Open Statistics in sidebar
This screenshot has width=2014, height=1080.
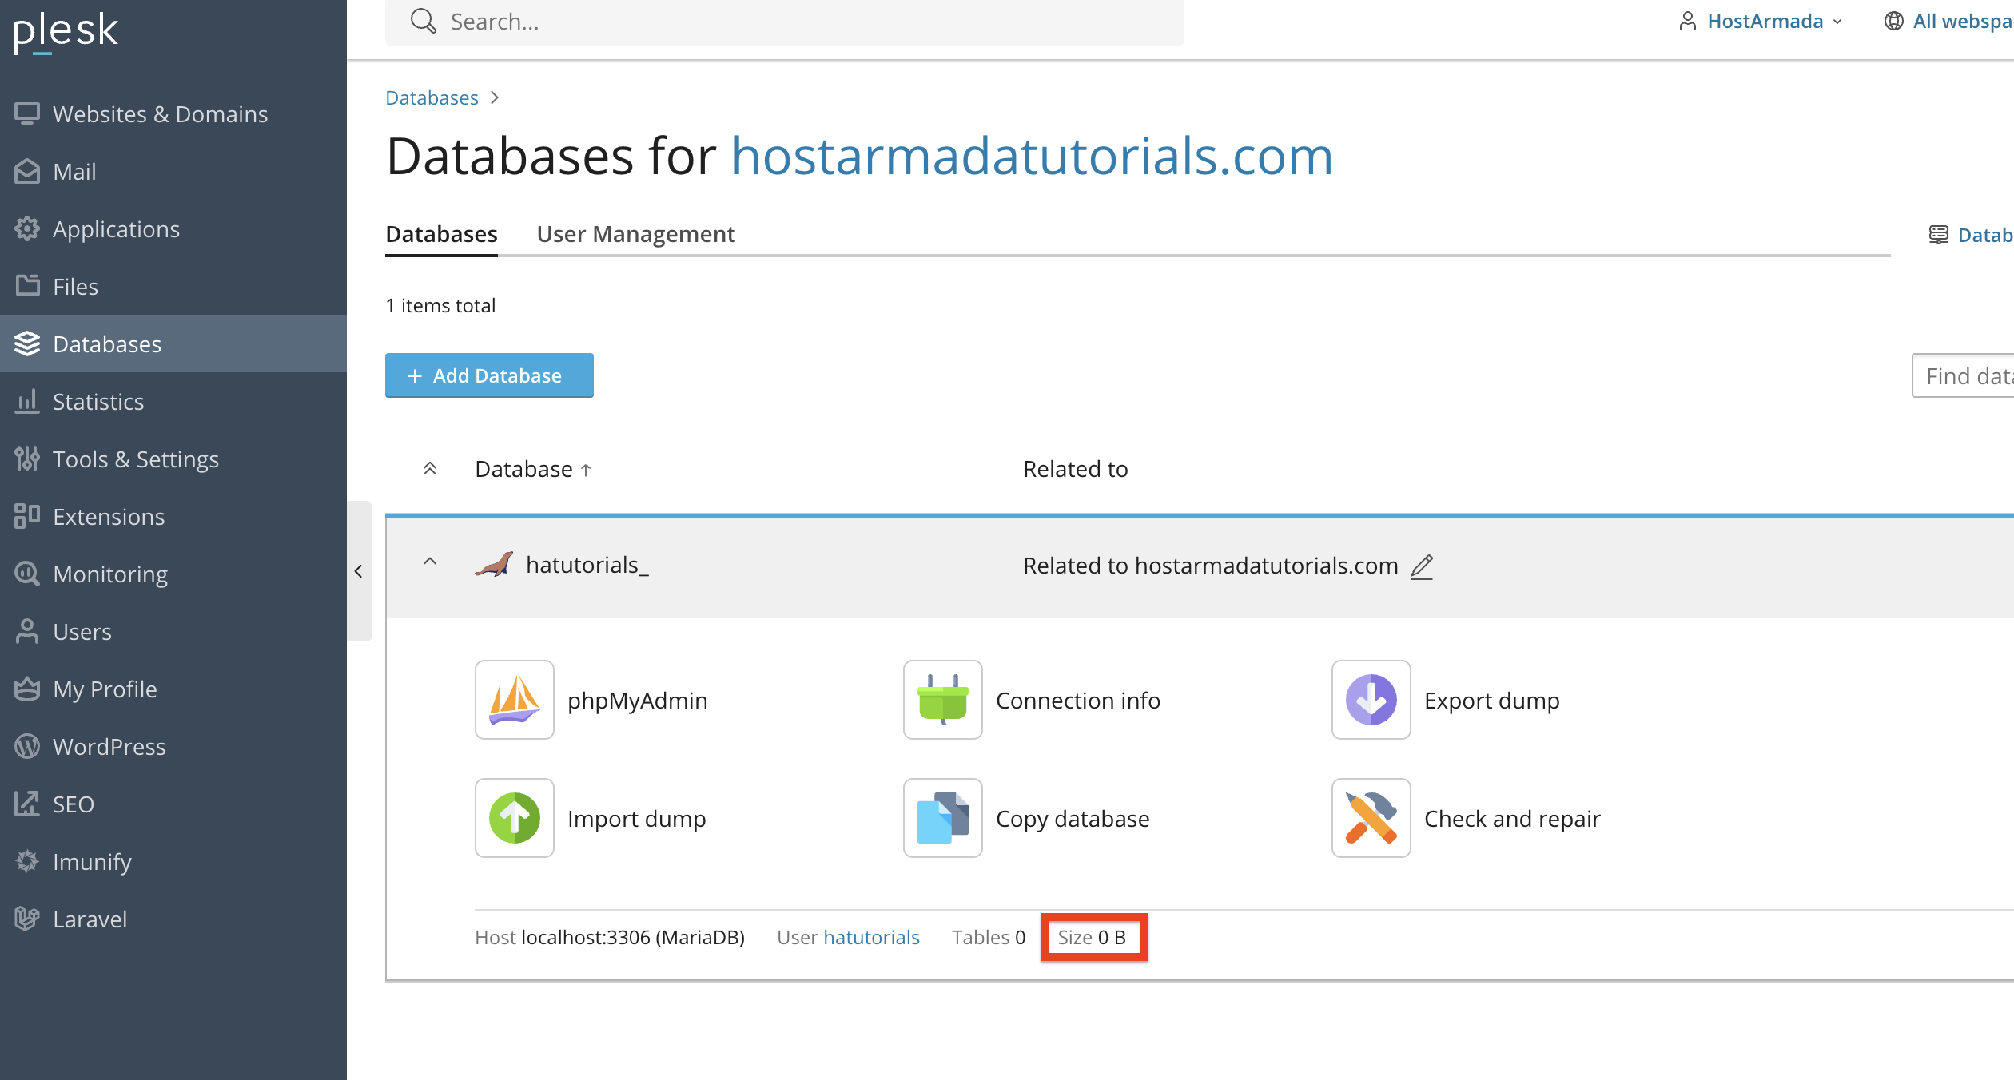173,402
